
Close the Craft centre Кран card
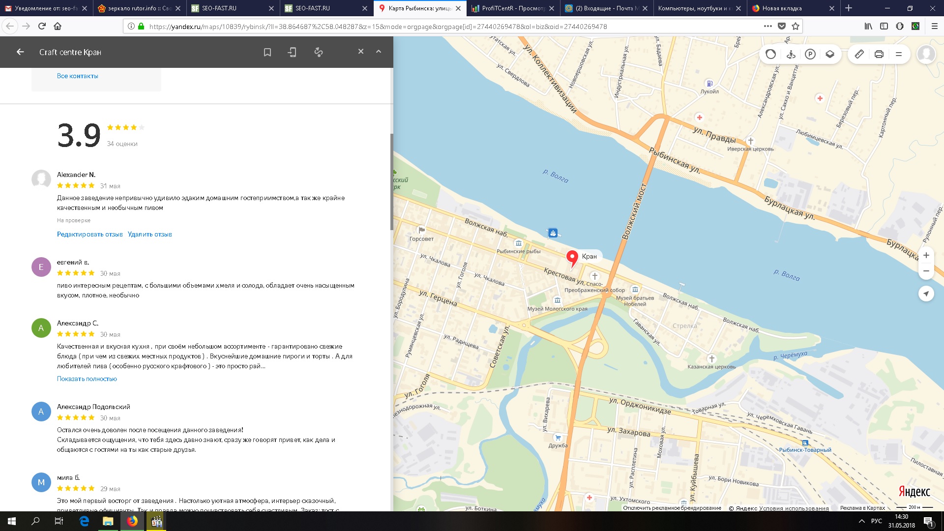(361, 52)
